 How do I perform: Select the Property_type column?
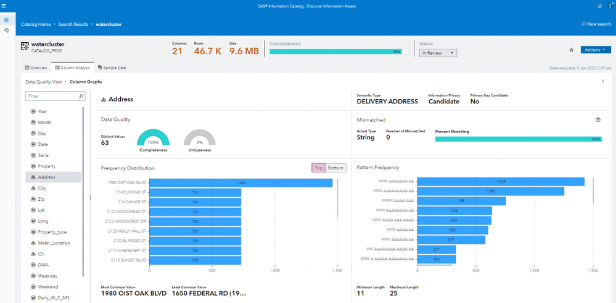pyautogui.click(x=52, y=232)
